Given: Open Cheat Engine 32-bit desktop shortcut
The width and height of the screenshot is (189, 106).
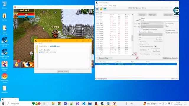Looking at the screenshot, I should coord(5,42).
